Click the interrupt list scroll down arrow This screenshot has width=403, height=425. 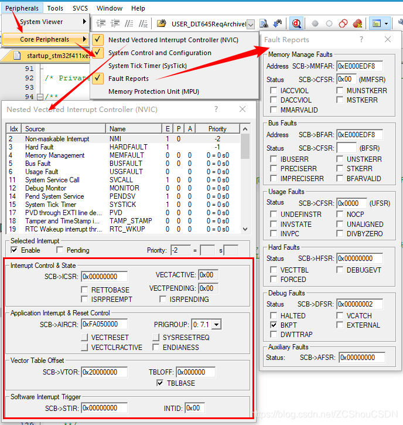245,229
